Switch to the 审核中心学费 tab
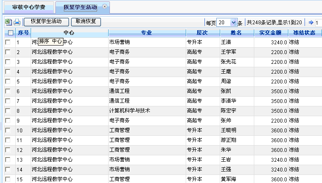The width and height of the screenshot is (322, 183). pos(29,7)
